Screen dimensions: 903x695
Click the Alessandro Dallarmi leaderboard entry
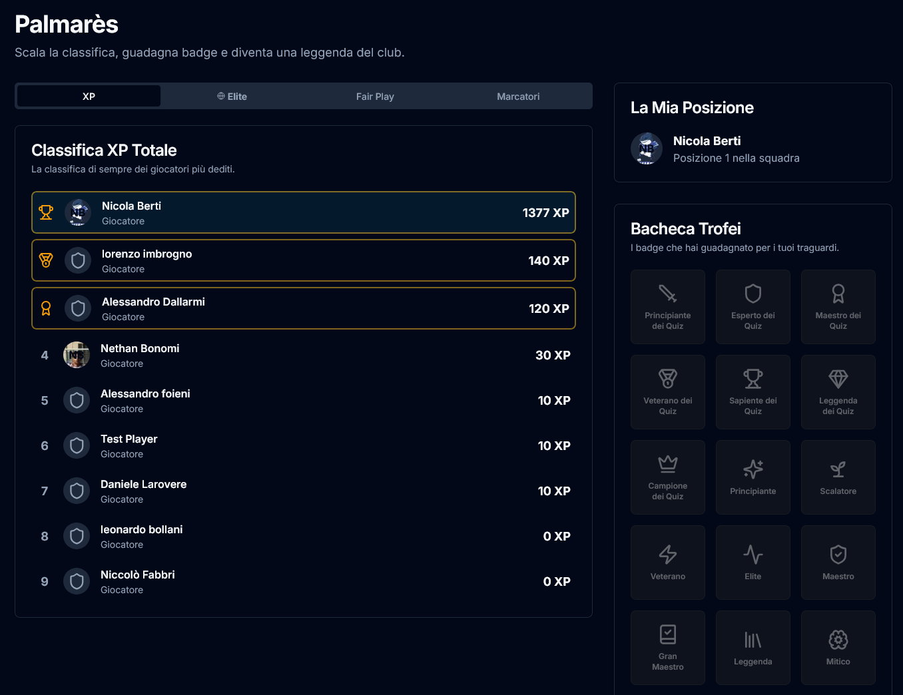303,308
